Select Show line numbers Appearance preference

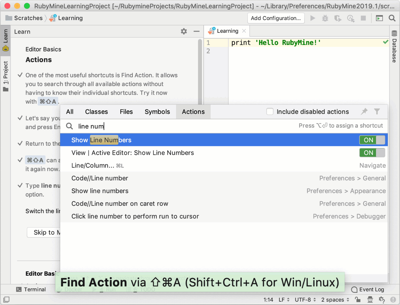(x=224, y=191)
